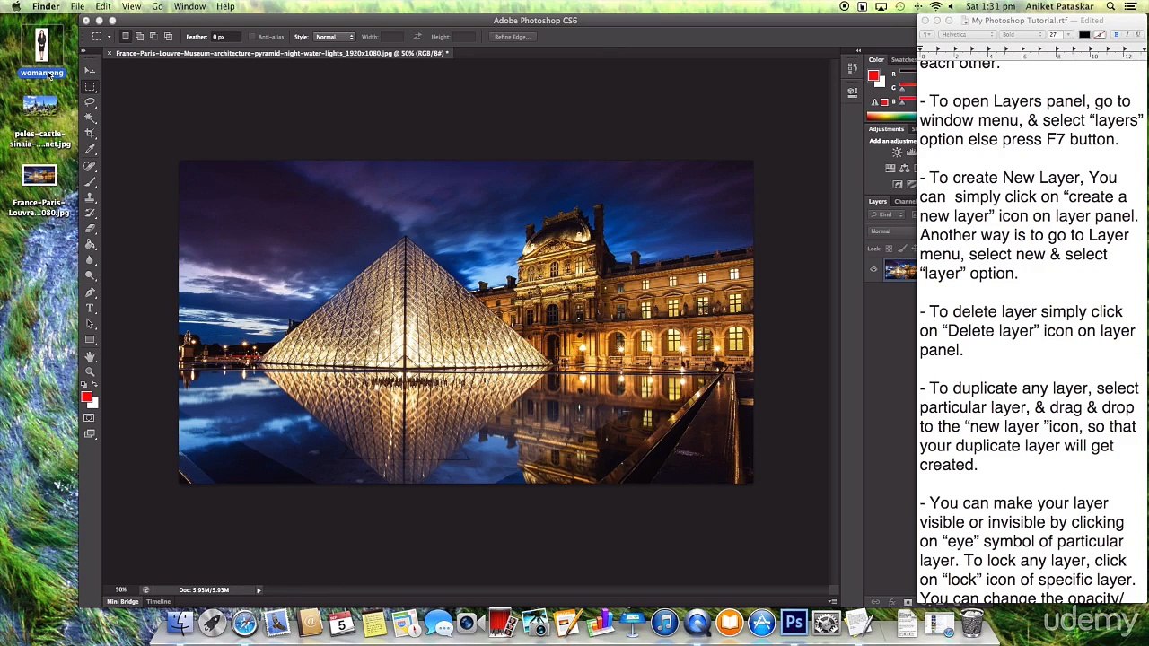
Task: Switch to the Timeline tab
Action: click(159, 602)
